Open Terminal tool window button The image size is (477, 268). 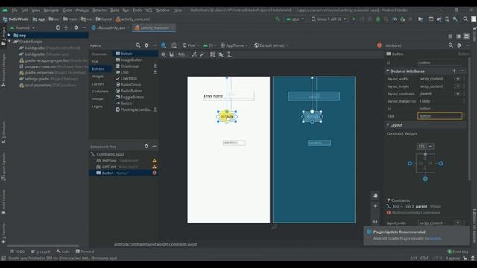coord(85,252)
